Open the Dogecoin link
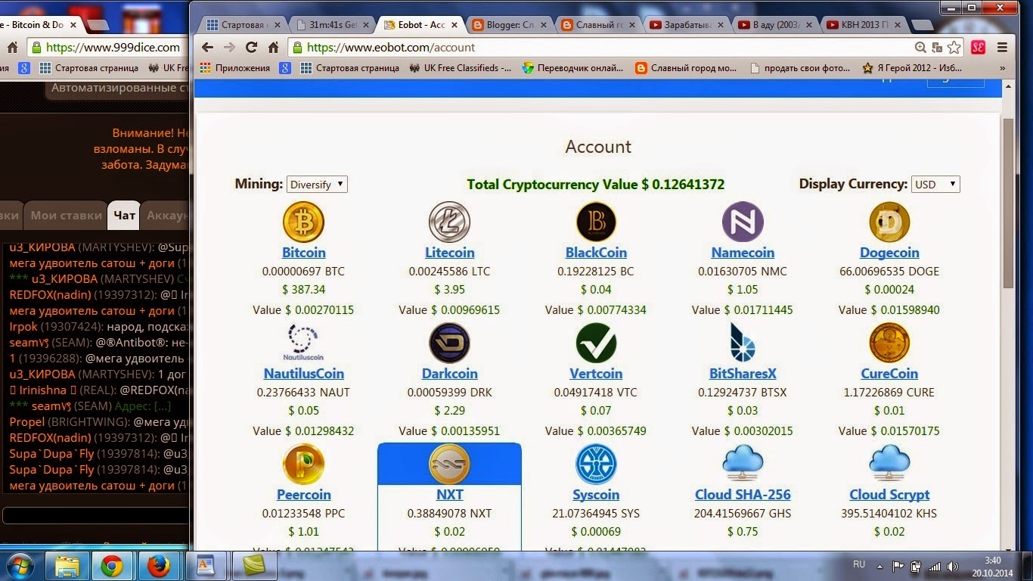The image size is (1033, 581). (x=889, y=253)
